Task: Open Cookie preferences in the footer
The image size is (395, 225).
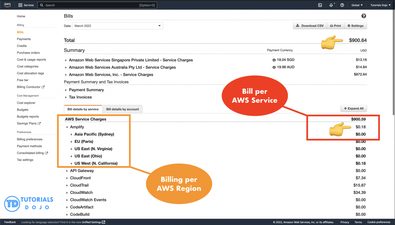Action: coord(379,222)
